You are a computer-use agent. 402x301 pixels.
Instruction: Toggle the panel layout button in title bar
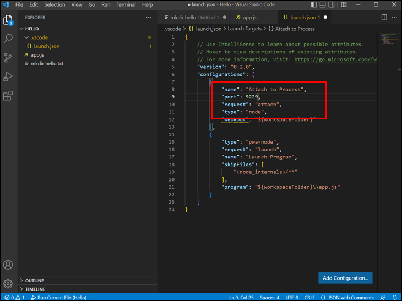(x=323, y=4)
